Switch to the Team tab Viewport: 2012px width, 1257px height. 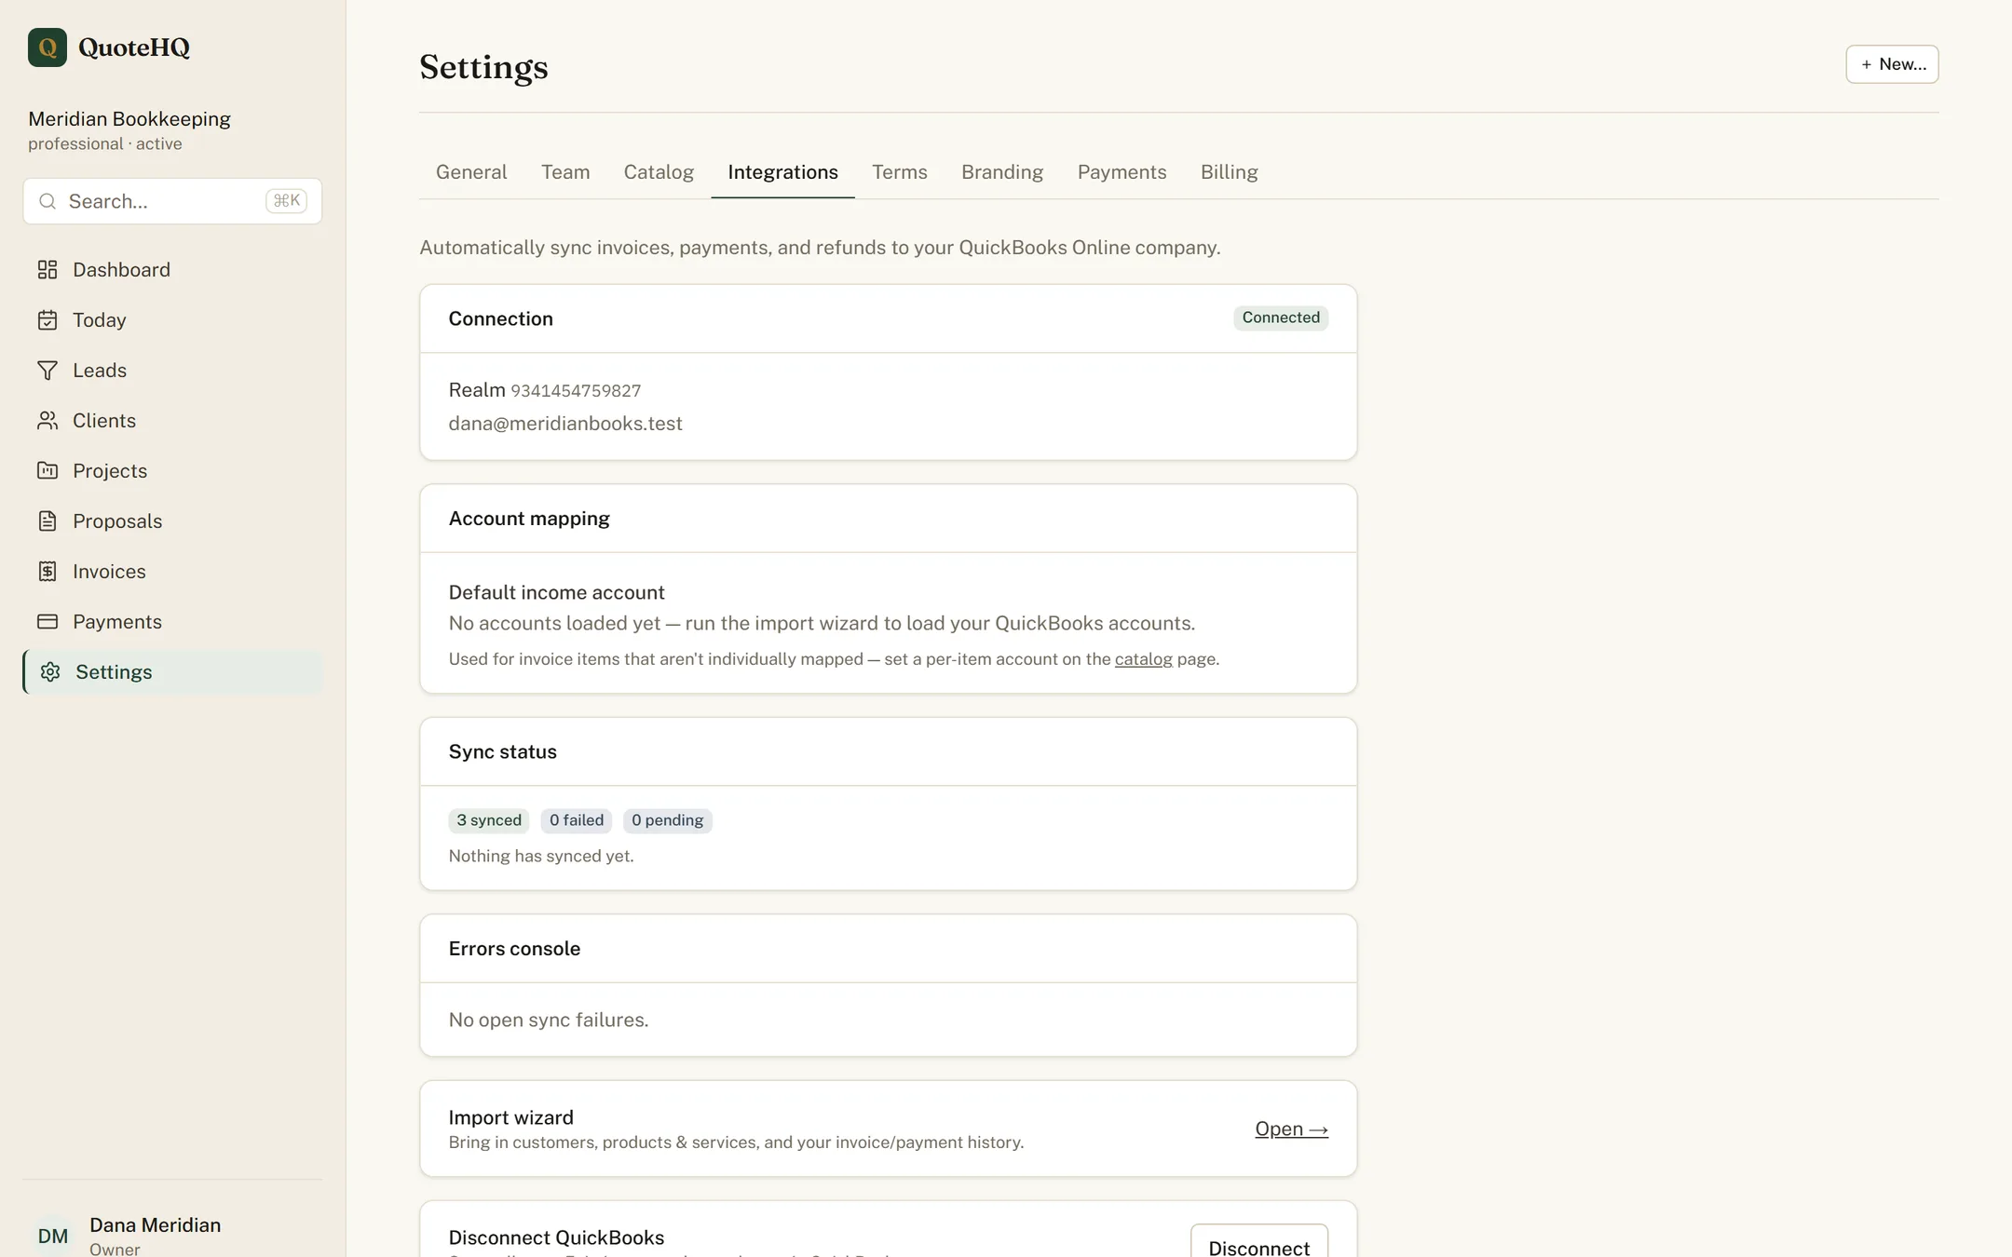coord(565,172)
